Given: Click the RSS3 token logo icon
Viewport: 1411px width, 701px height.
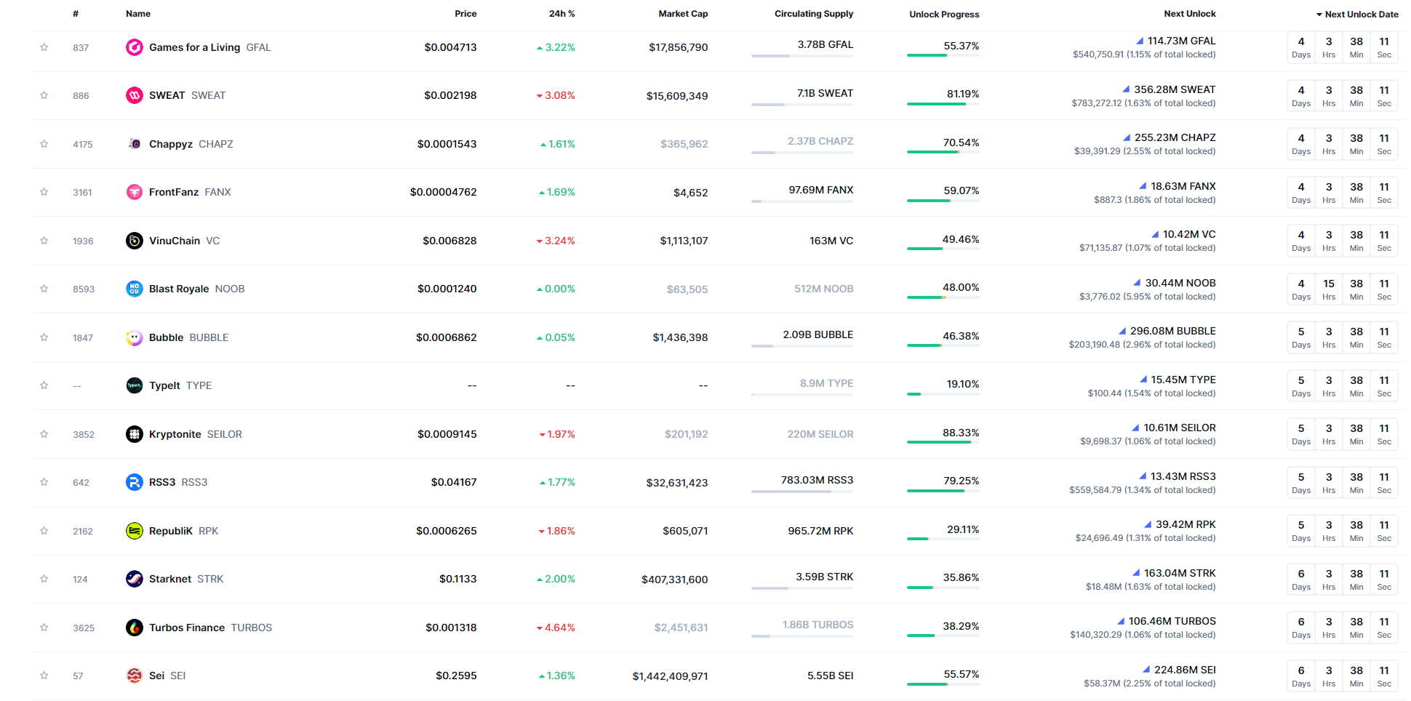Looking at the screenshot, I should coord(134,482).
